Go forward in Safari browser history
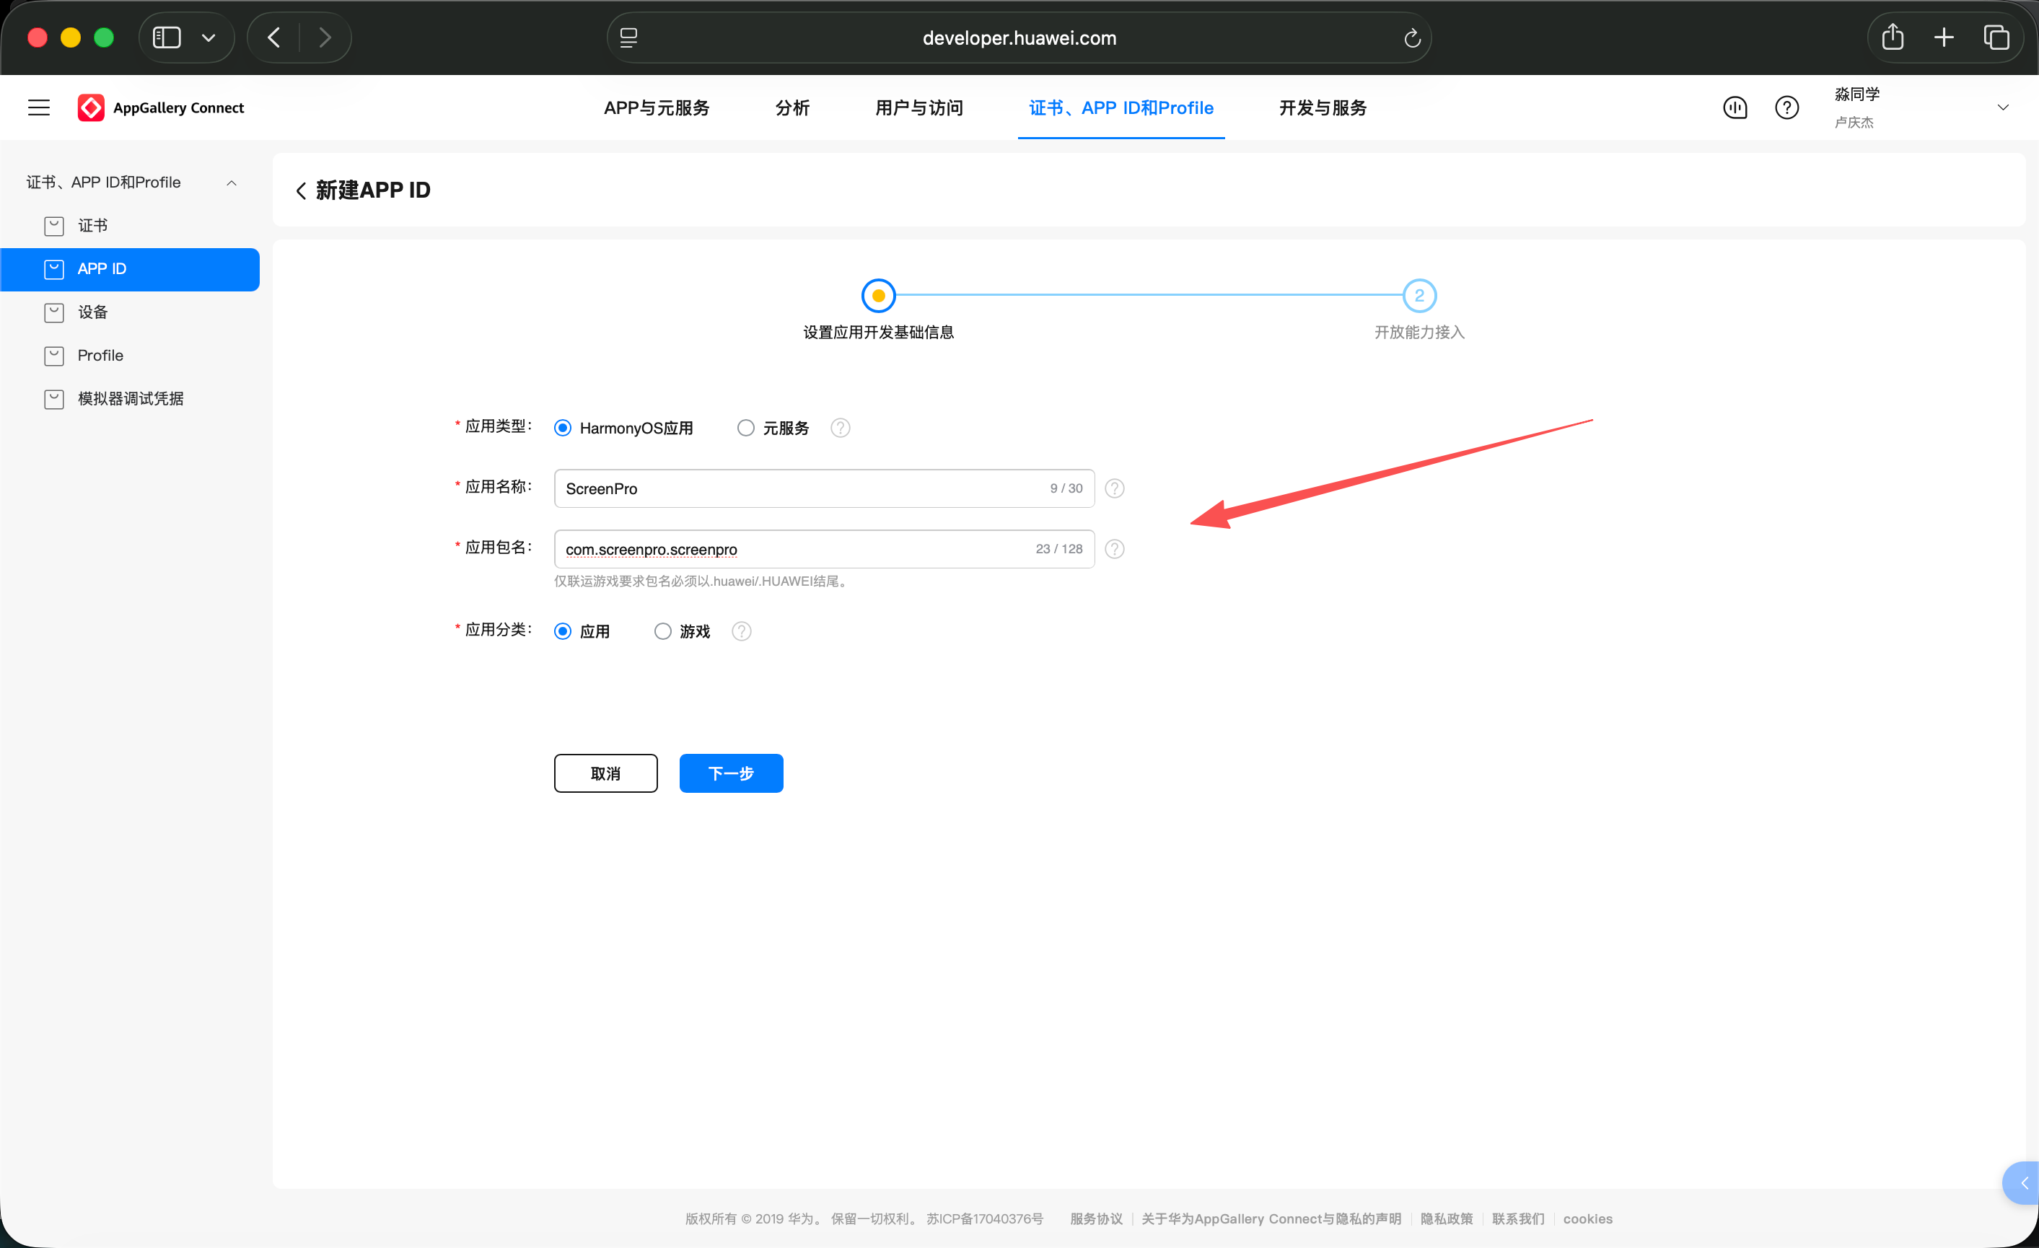2039x1248 pixels. pos(325,38)
